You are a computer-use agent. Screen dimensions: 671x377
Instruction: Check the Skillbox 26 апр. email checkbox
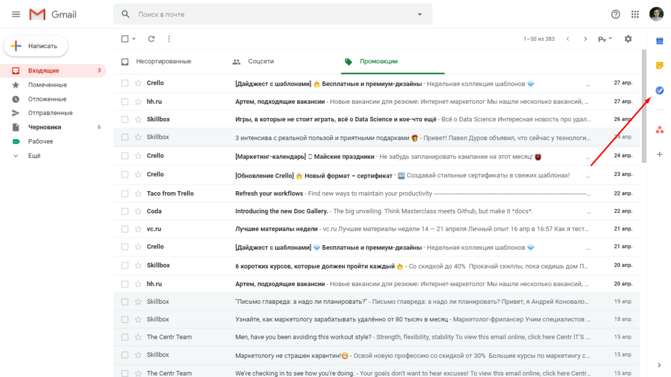pyautogui.click(x=125, y=120)
